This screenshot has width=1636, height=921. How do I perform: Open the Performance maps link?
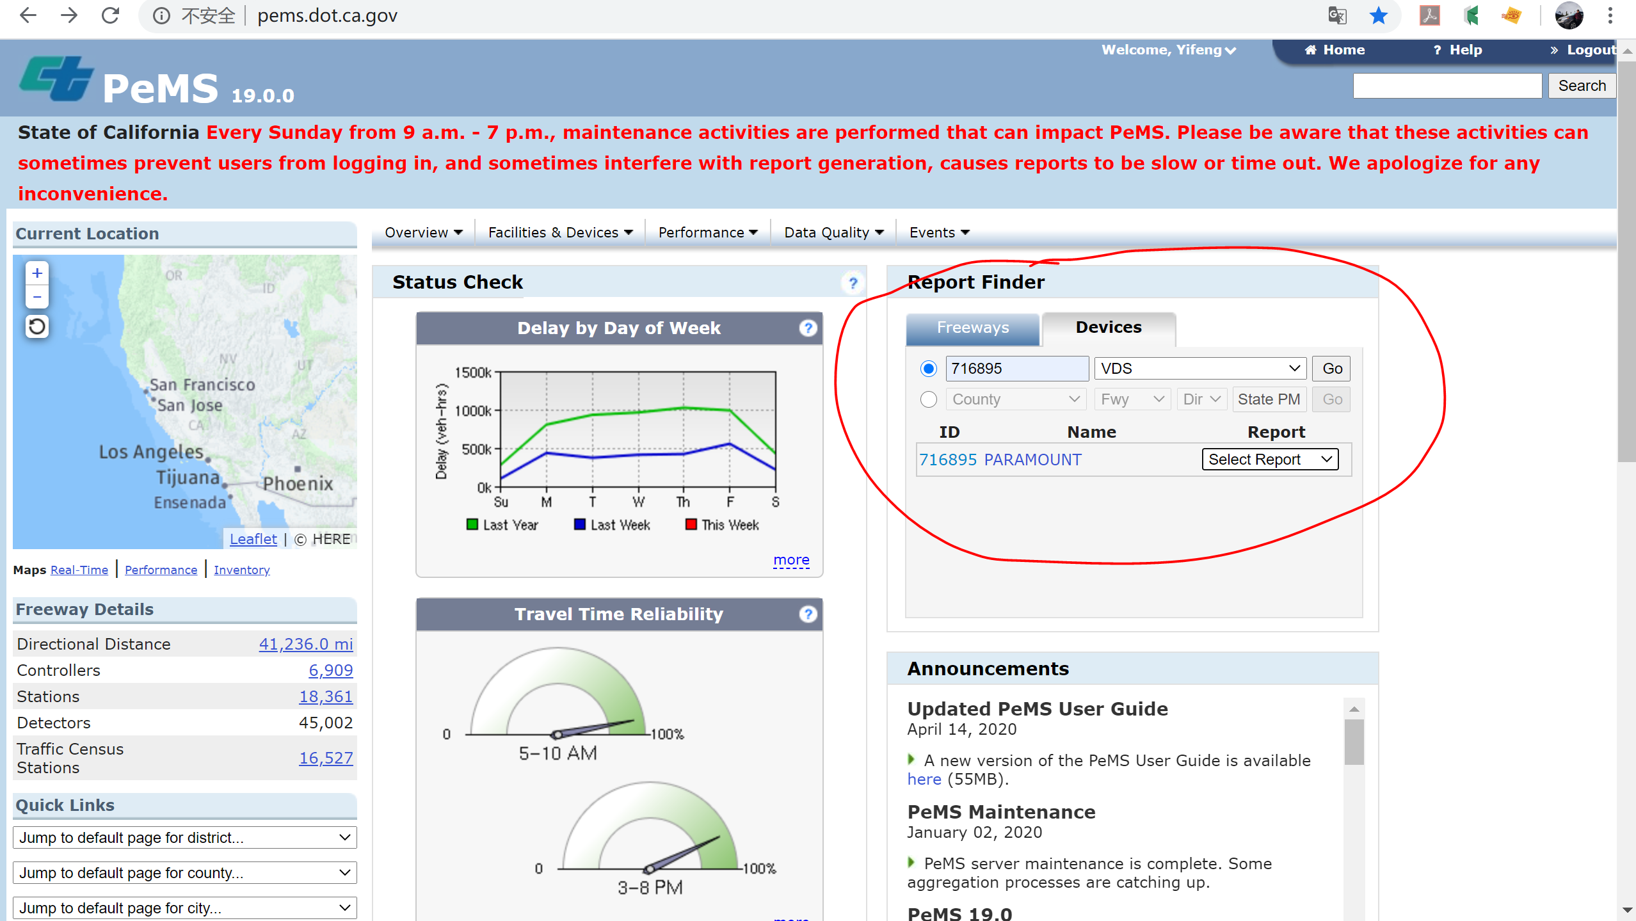click(x=161, y=570)
